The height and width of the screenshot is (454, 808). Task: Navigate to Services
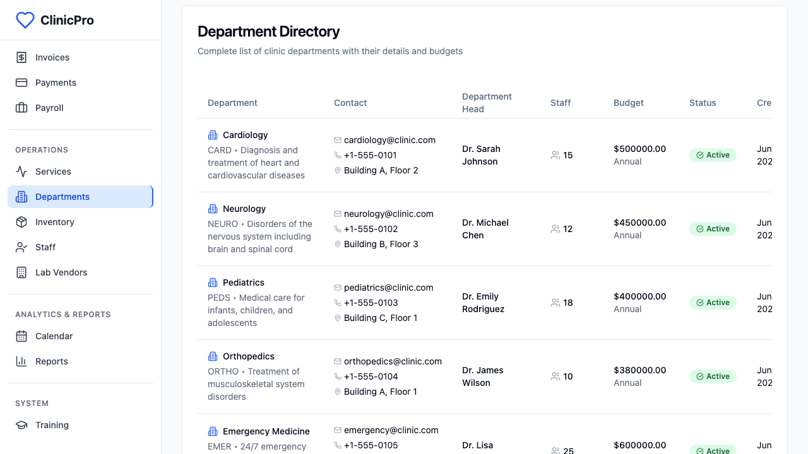coord(80,172)
